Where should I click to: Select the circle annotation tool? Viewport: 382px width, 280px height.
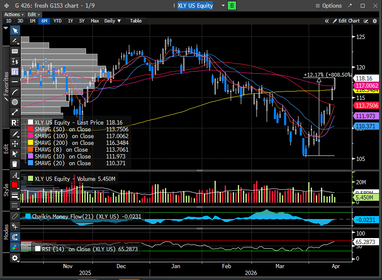pos(15,102)
